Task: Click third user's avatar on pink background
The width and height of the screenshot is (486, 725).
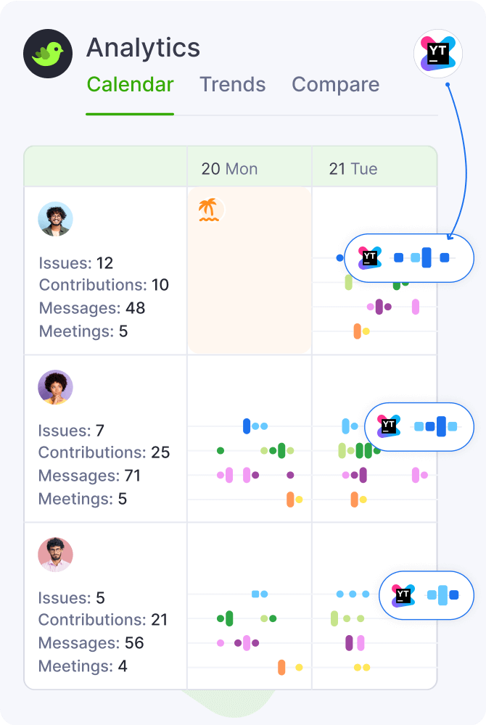Action: click(56, 555)
